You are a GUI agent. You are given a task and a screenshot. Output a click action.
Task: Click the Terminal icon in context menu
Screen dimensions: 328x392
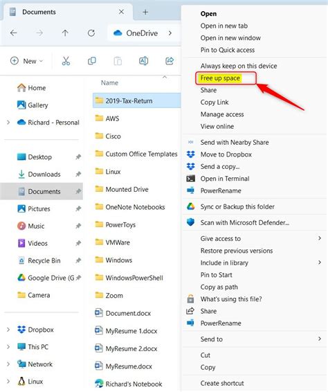pyautogui.click(x=190, y=179)
